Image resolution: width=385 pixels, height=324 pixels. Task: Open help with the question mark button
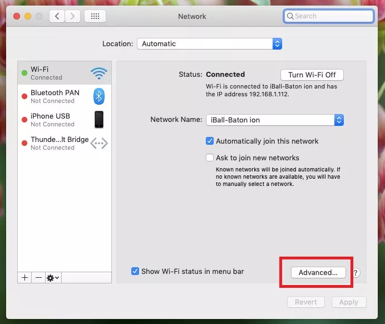[x=356, y=273]
